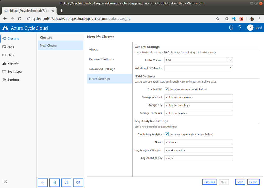Screen dimensions: 264x188
Task: Switch to the About section
Action: coord(110,49)
